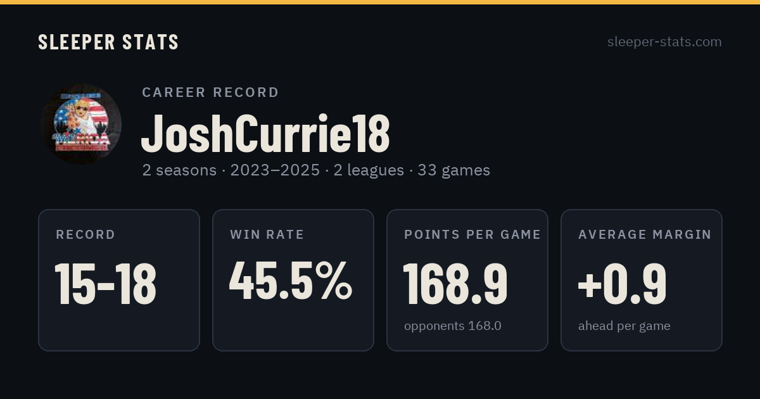
Task: Open the Average Margin card
Action: [642, 280]
